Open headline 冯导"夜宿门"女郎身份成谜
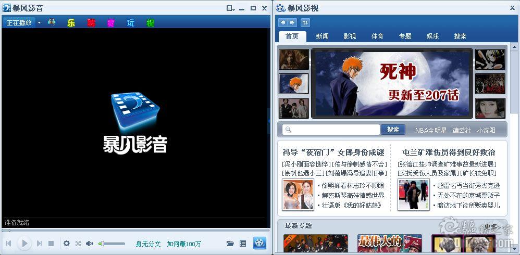The height and width of the screenshot is (255, 520). [333, 152]
